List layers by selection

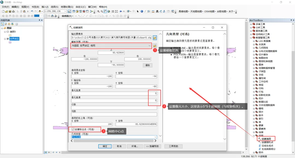point(12,24)
